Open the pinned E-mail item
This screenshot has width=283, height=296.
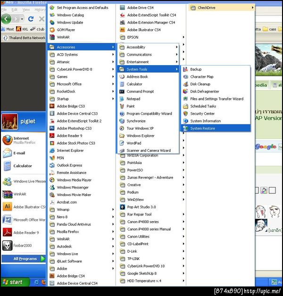click(24, 153)
